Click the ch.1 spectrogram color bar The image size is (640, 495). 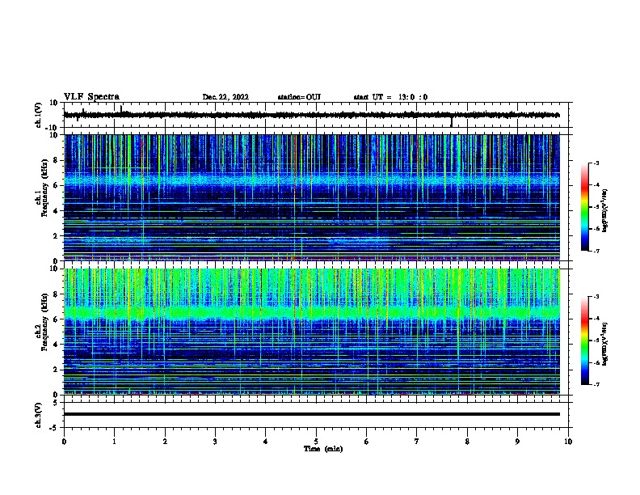click(x=585, y=207)
